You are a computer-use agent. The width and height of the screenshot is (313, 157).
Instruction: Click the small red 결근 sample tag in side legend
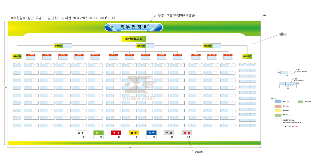294,126
